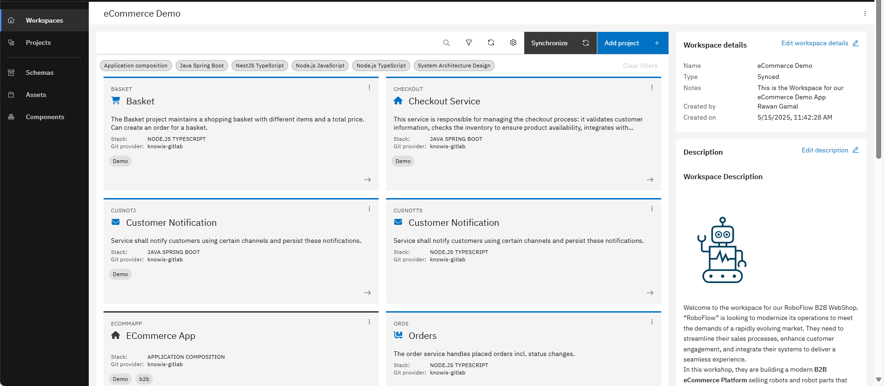Open the page-level overflow menu top right
The image size is (884, 386).
click(x=865, y=13)
